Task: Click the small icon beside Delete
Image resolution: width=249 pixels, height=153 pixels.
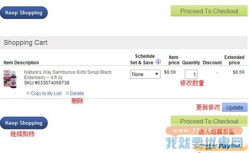Action: 67,93
